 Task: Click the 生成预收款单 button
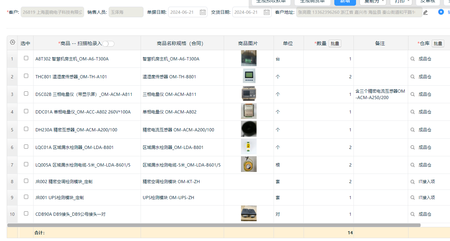point(271,2)
